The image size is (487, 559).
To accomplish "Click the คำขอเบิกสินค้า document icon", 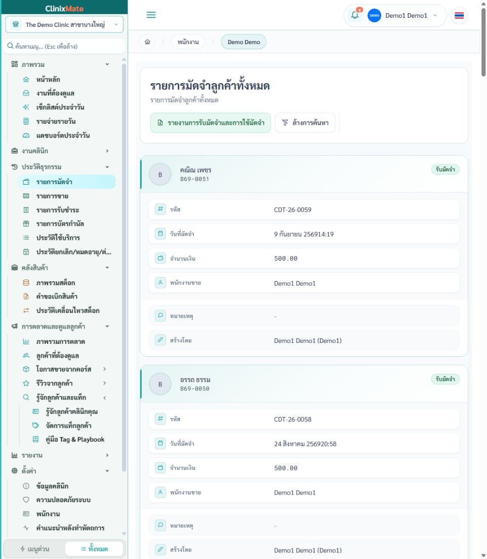I will (26, 297).
